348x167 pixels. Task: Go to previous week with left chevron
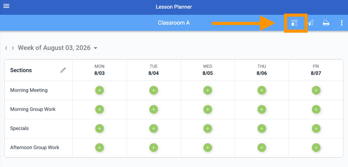(6, 48)
